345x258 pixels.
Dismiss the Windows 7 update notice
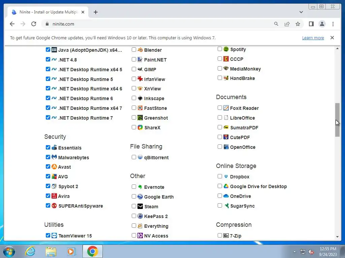332,38
